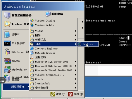This screenshot has height=99, width=132.
Task: Click the 我的电脑 computer icon
Action: 48,14
